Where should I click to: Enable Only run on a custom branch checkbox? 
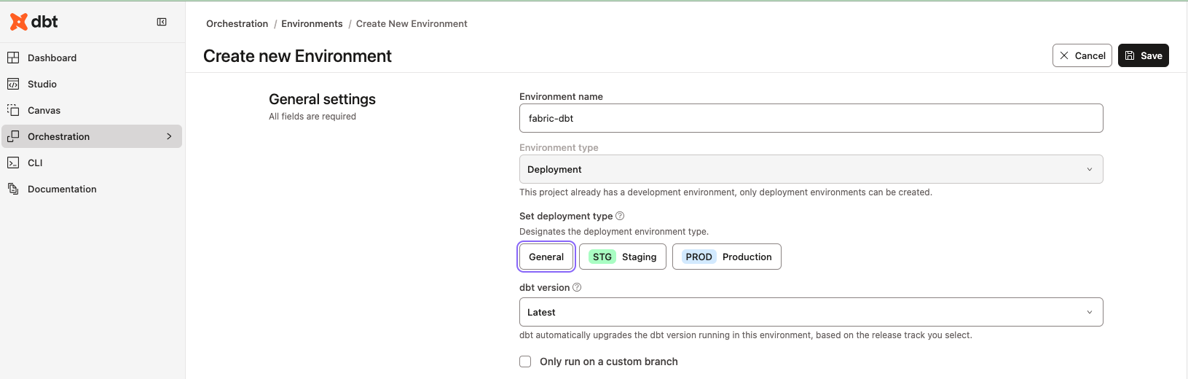click(x=525, y=362)
